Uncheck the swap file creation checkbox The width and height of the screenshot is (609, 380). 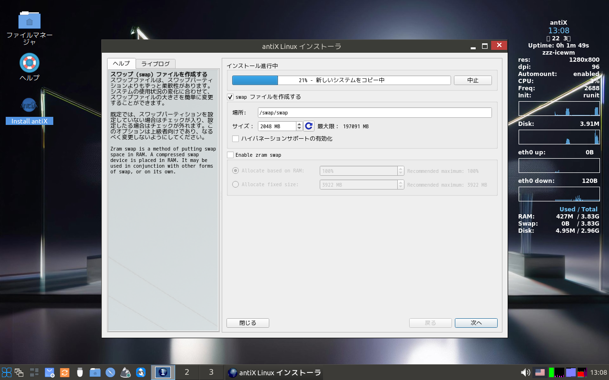click(231, 97)
